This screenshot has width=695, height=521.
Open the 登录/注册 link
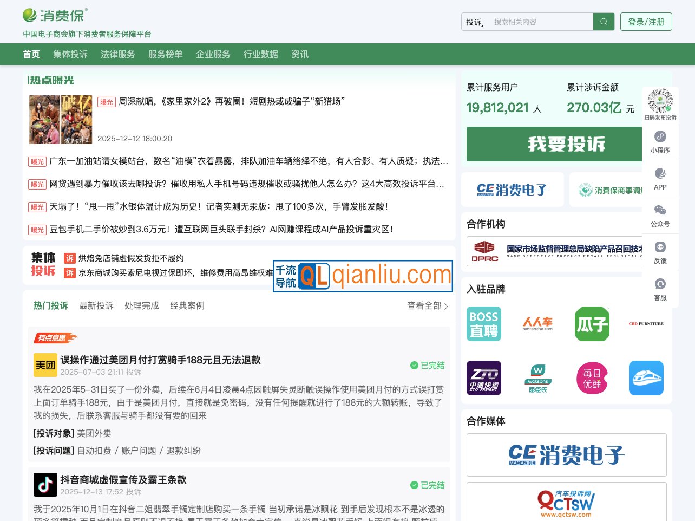tap(646, 22)
